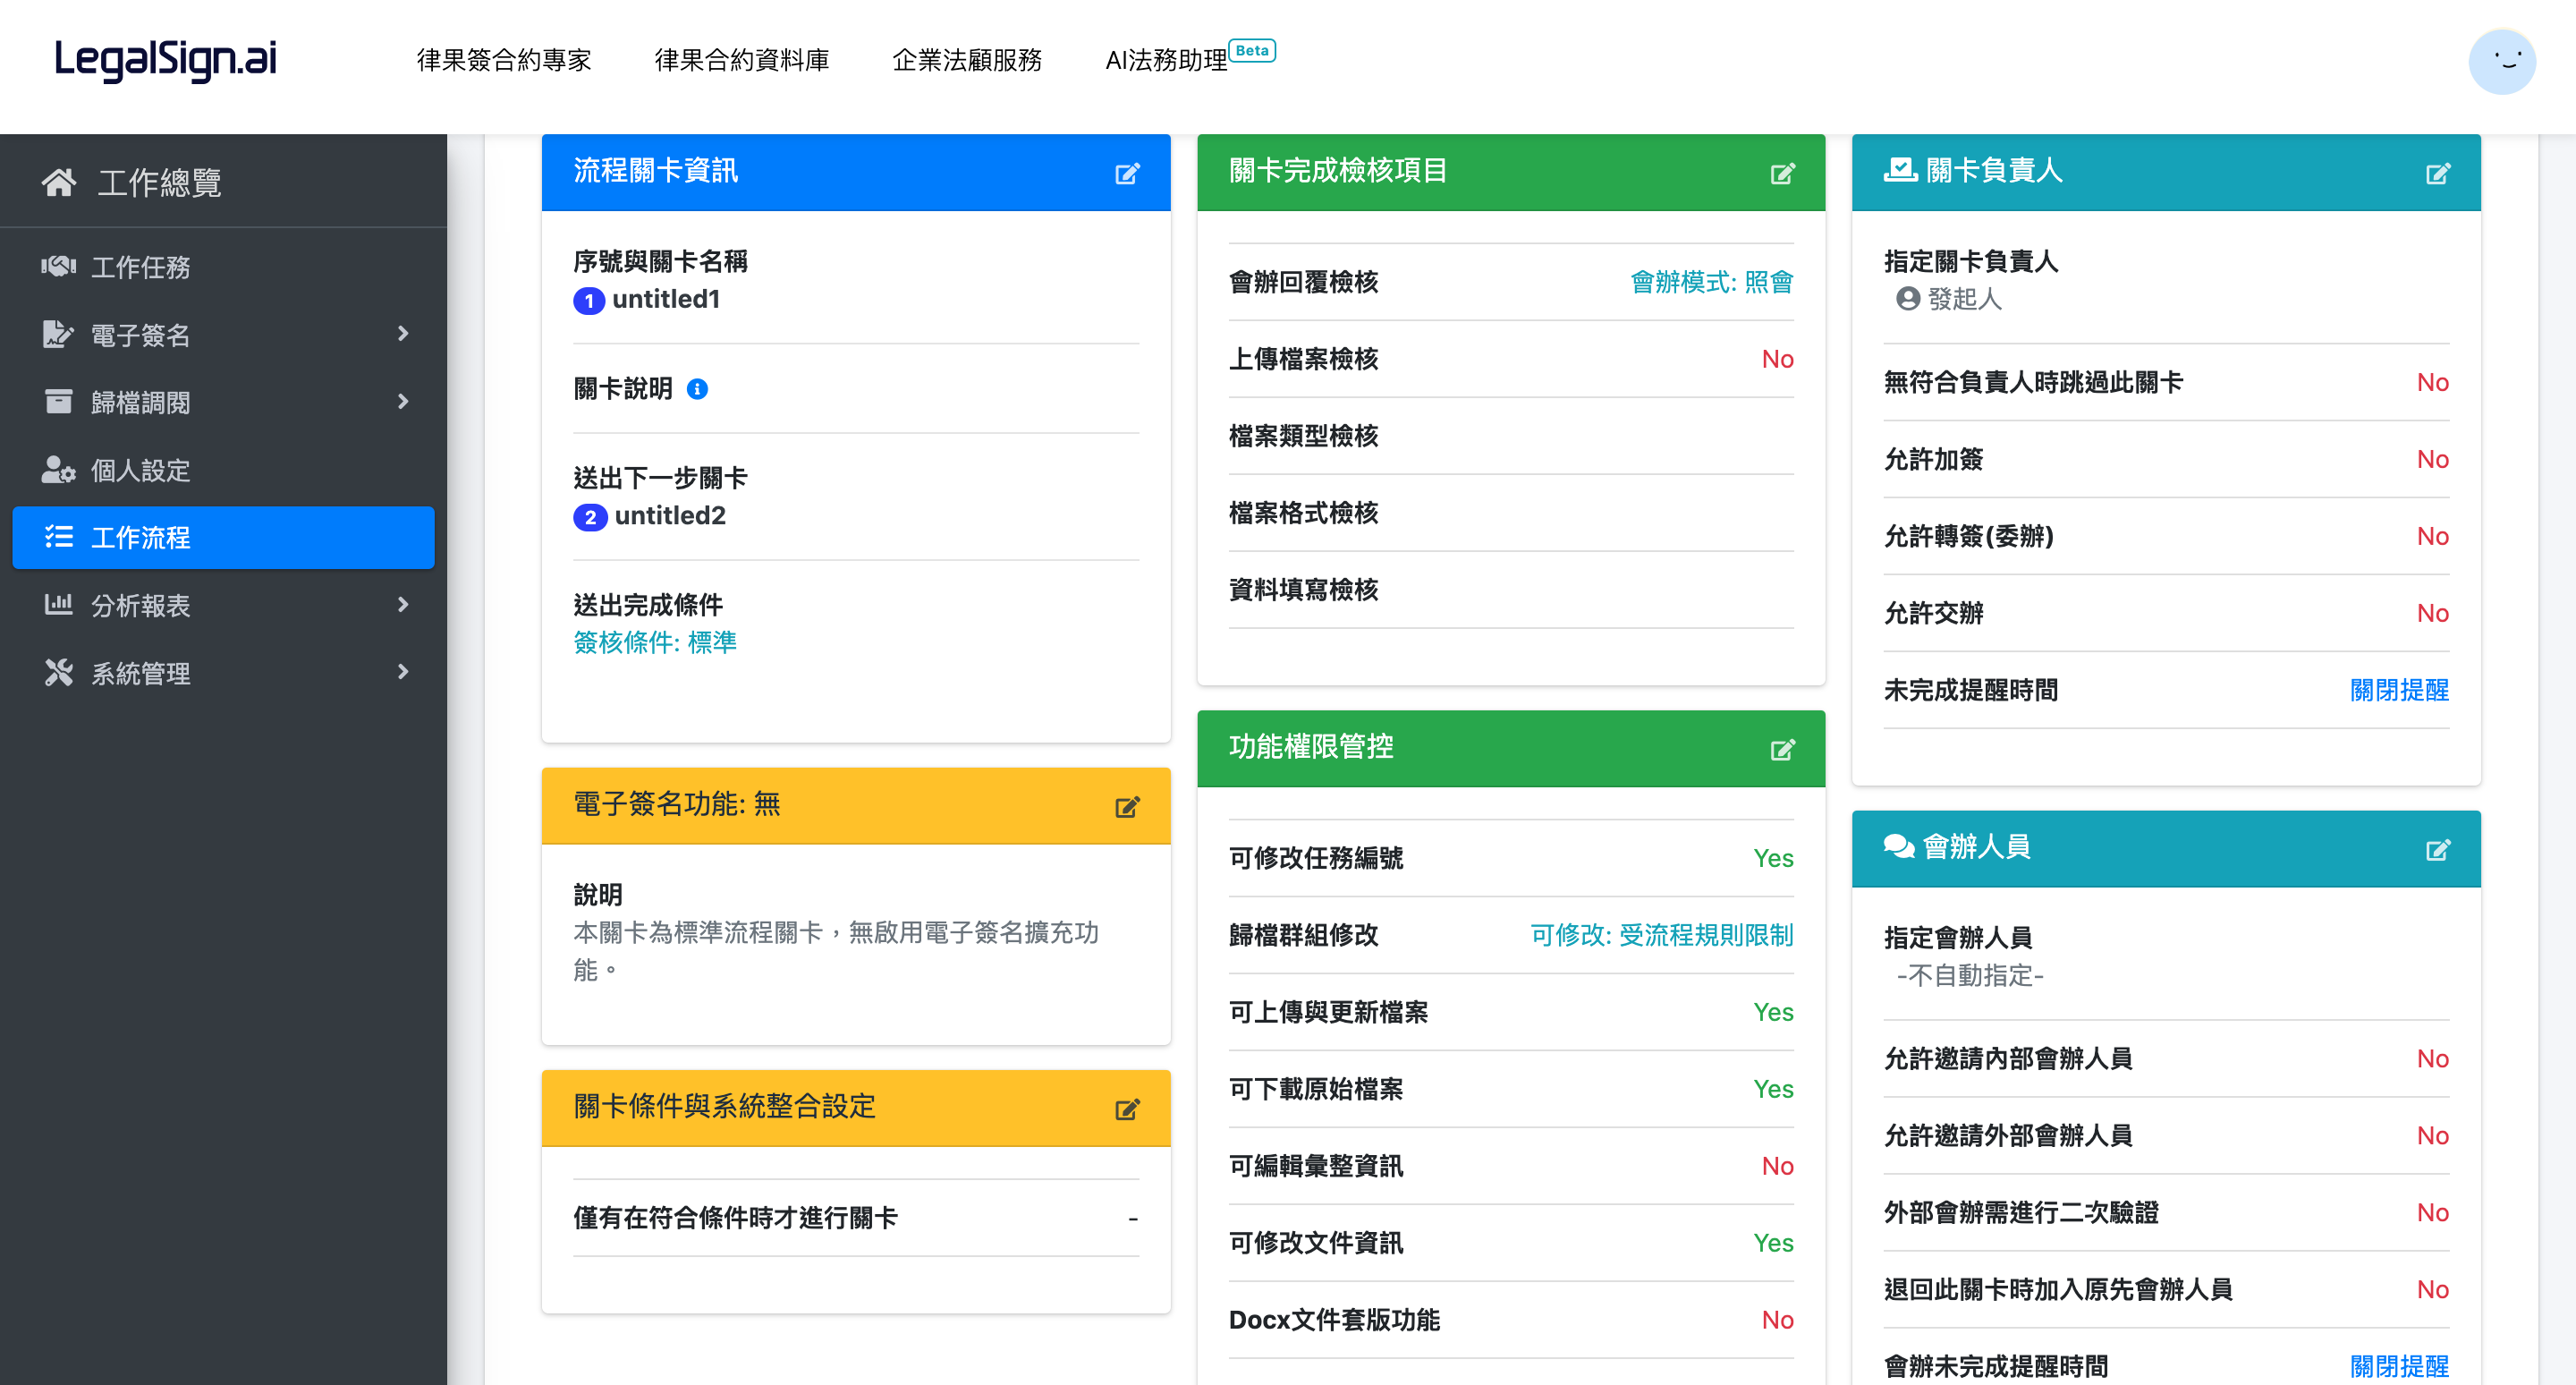Click the 資料填寫檢核 row label
This screenshot has width=2576, height=1385.
coord(1304,590)
